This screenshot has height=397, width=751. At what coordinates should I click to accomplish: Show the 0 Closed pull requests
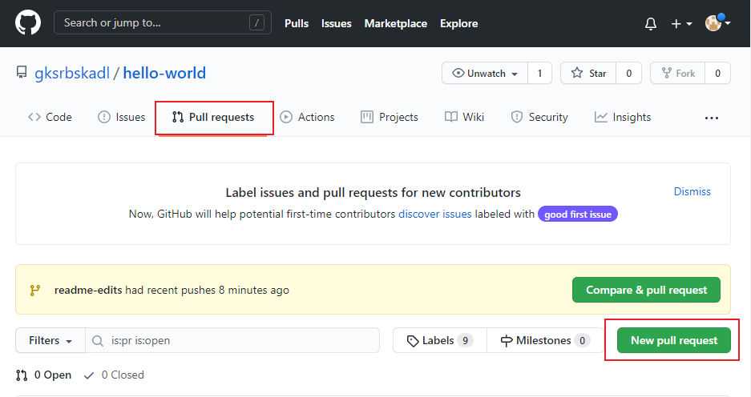click(114, 375)
